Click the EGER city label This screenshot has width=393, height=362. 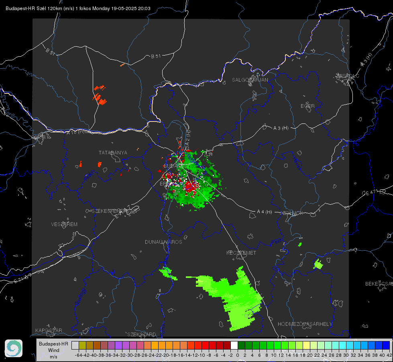point(307,106)
